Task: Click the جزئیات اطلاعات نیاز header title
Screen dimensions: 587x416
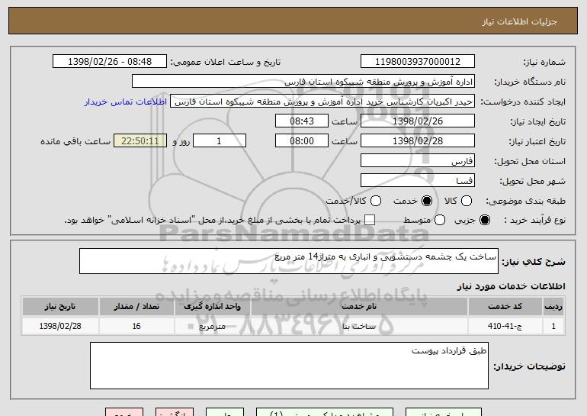Action: point(519,21)
